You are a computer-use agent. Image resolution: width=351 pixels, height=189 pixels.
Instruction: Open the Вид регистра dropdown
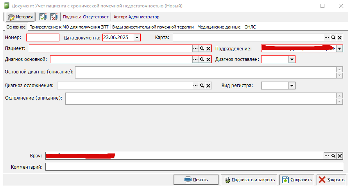pos(292,86)
